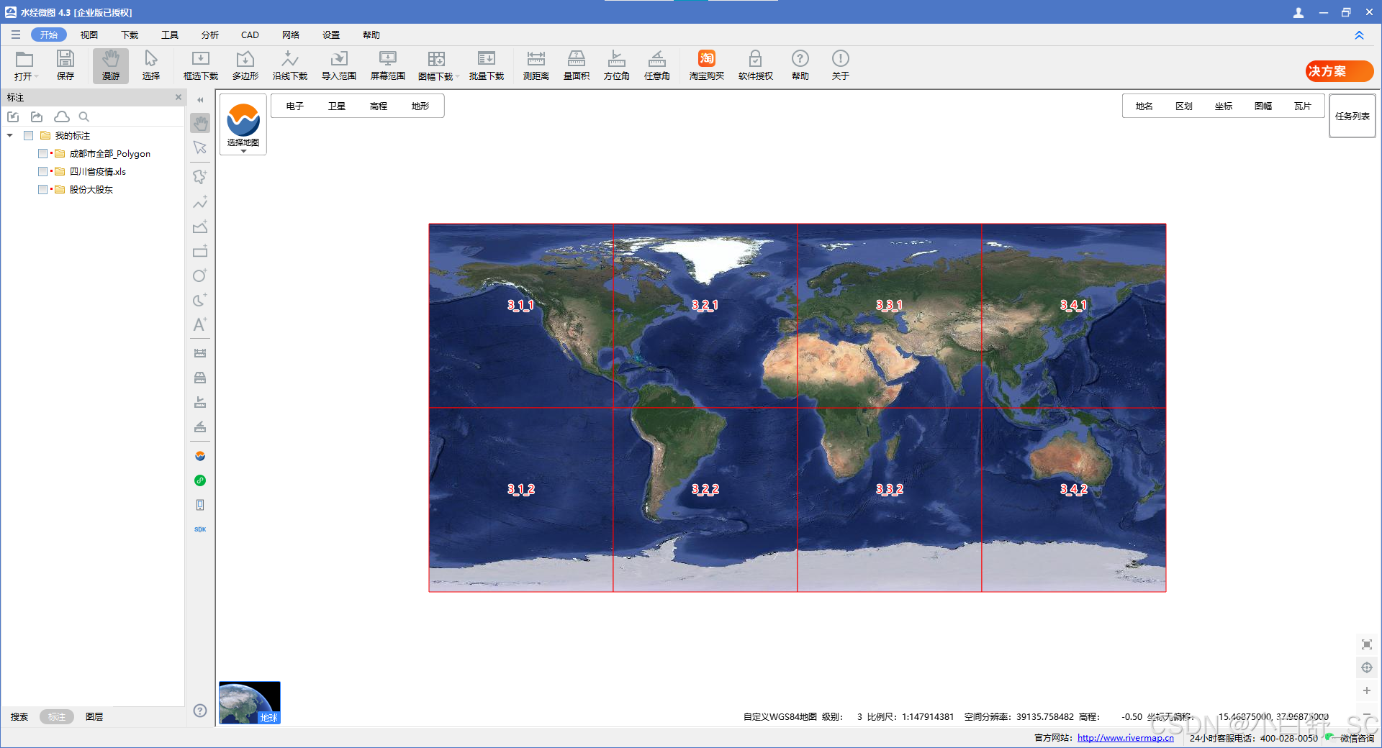Click the 地名 place name button
Screen dimensions: 1382x748
[x=1144, y=106]
